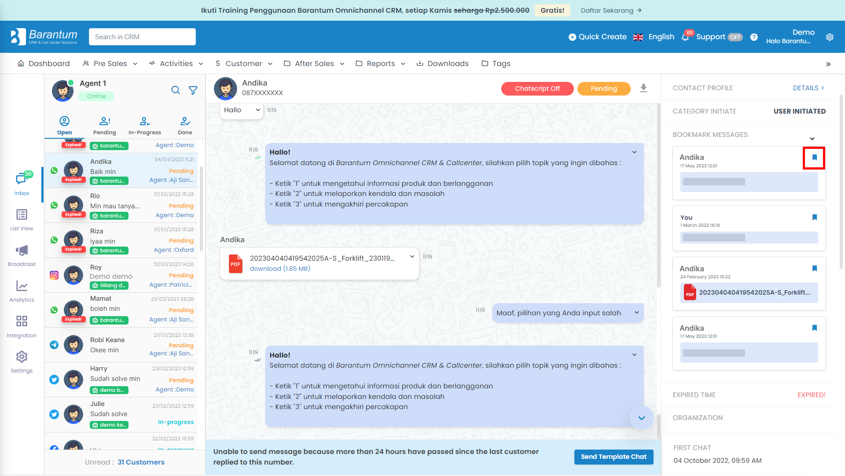The height and width of the screenshot is (476, 845).
Task: Expand the navigation with double chevron
Action: point(828,64)
